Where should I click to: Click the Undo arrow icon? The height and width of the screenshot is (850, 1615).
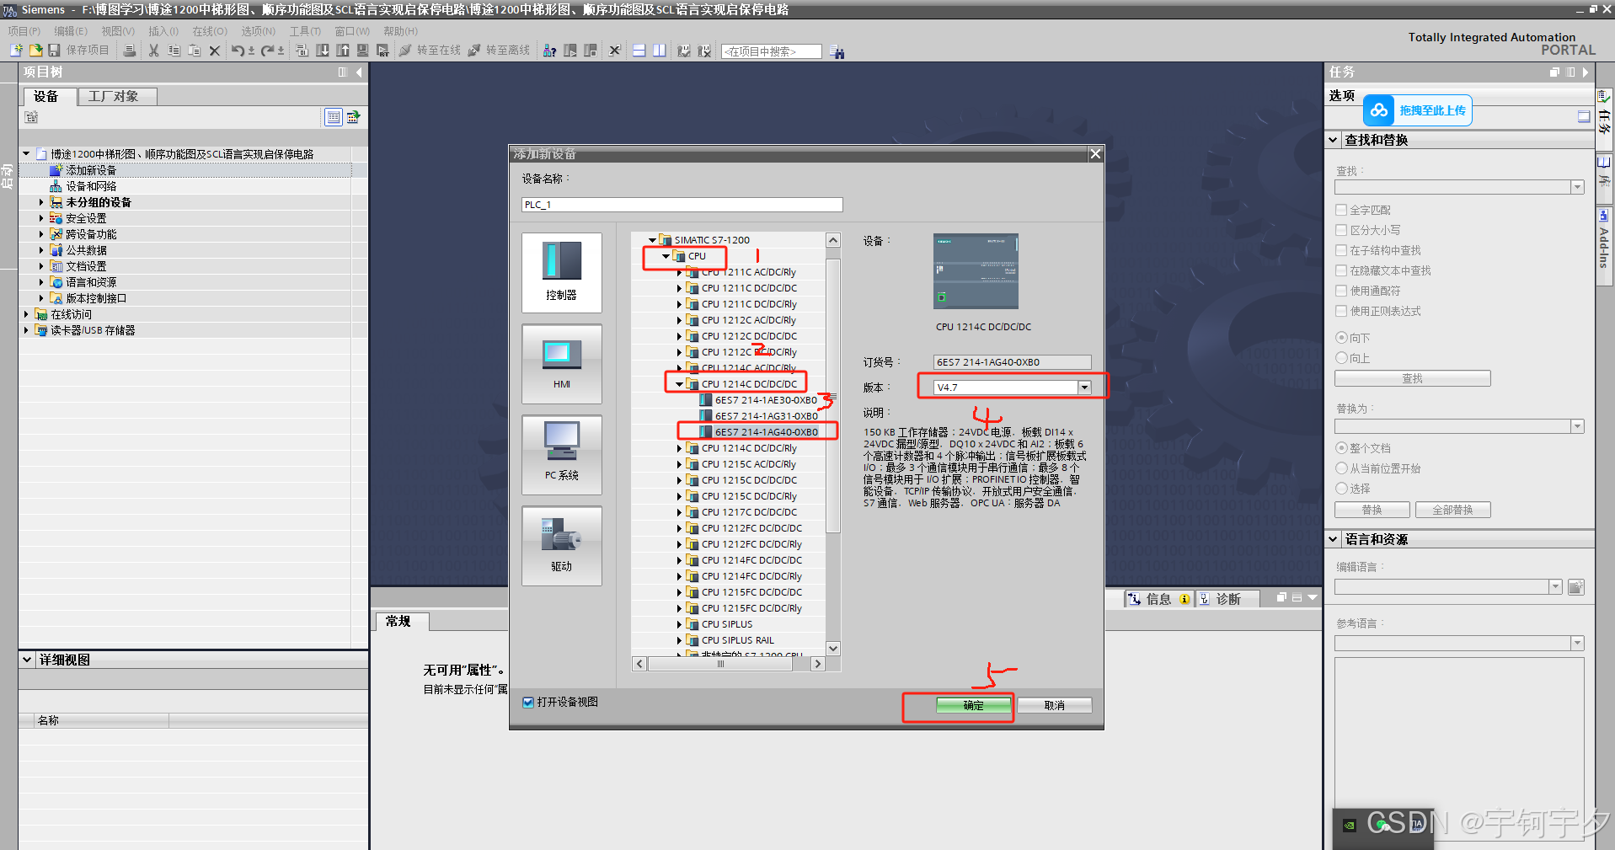pyautogui.click(x=238, y=51)
